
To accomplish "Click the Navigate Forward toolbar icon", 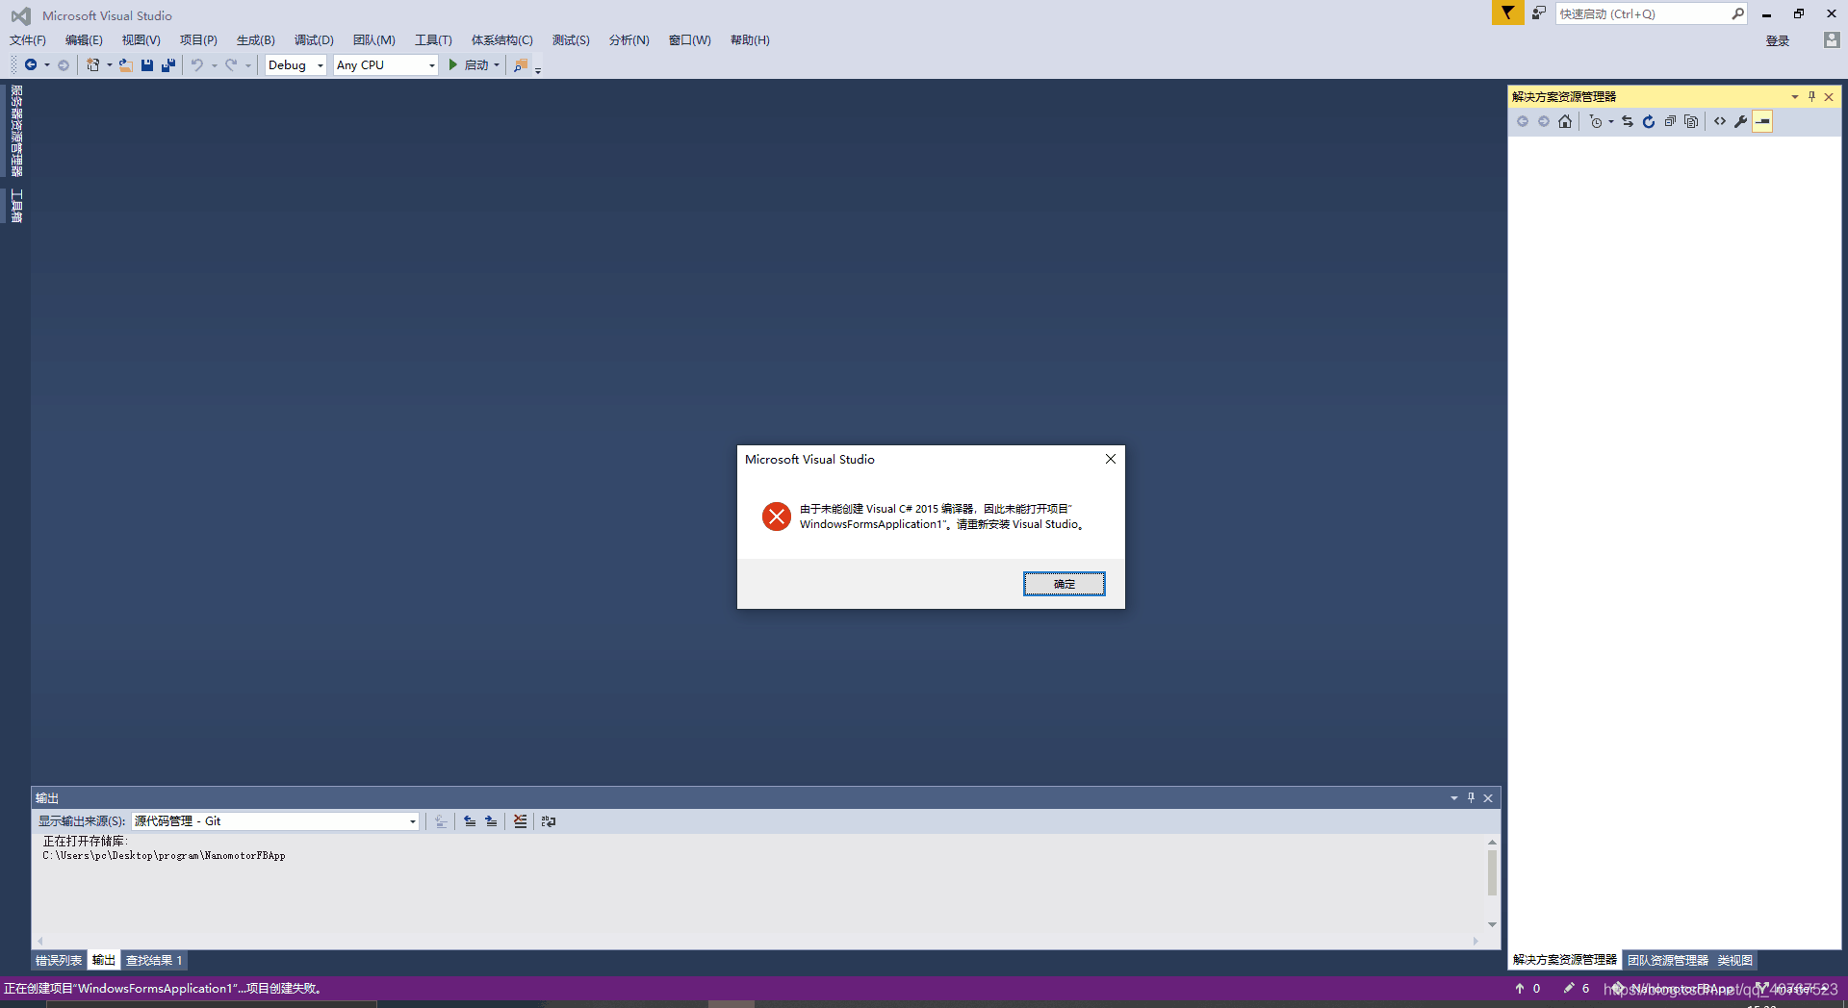I will click(x=64, y=65).
